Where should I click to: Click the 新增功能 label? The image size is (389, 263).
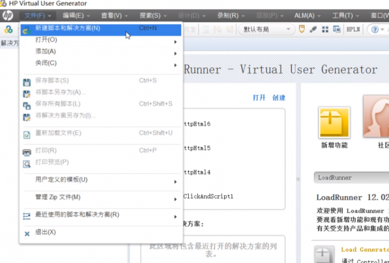point(334,145)
